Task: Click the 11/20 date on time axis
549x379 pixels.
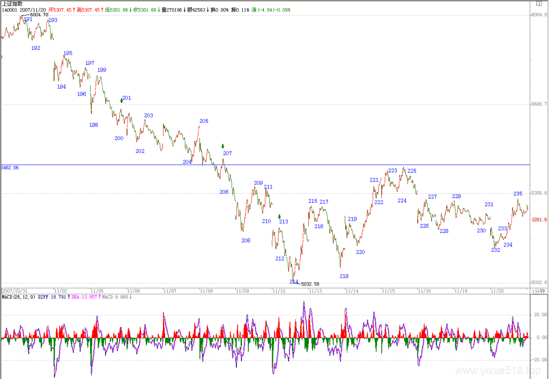Action: (x=497, y=291)
